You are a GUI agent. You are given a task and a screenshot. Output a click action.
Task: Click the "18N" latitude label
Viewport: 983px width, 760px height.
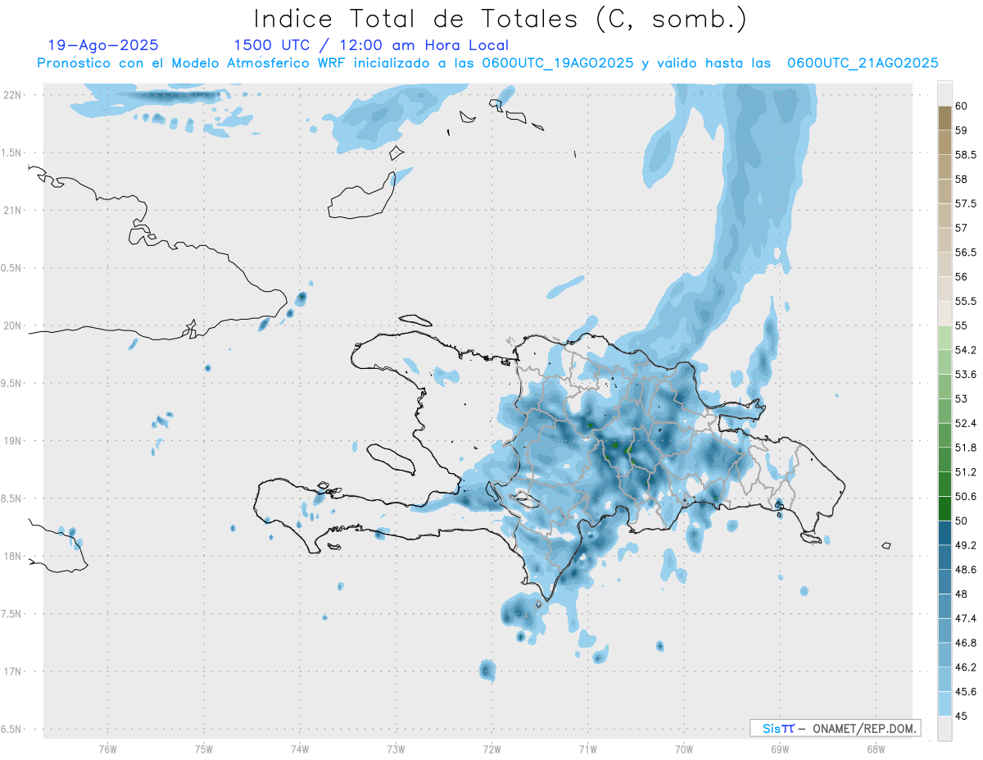click(x=11, y=556)
